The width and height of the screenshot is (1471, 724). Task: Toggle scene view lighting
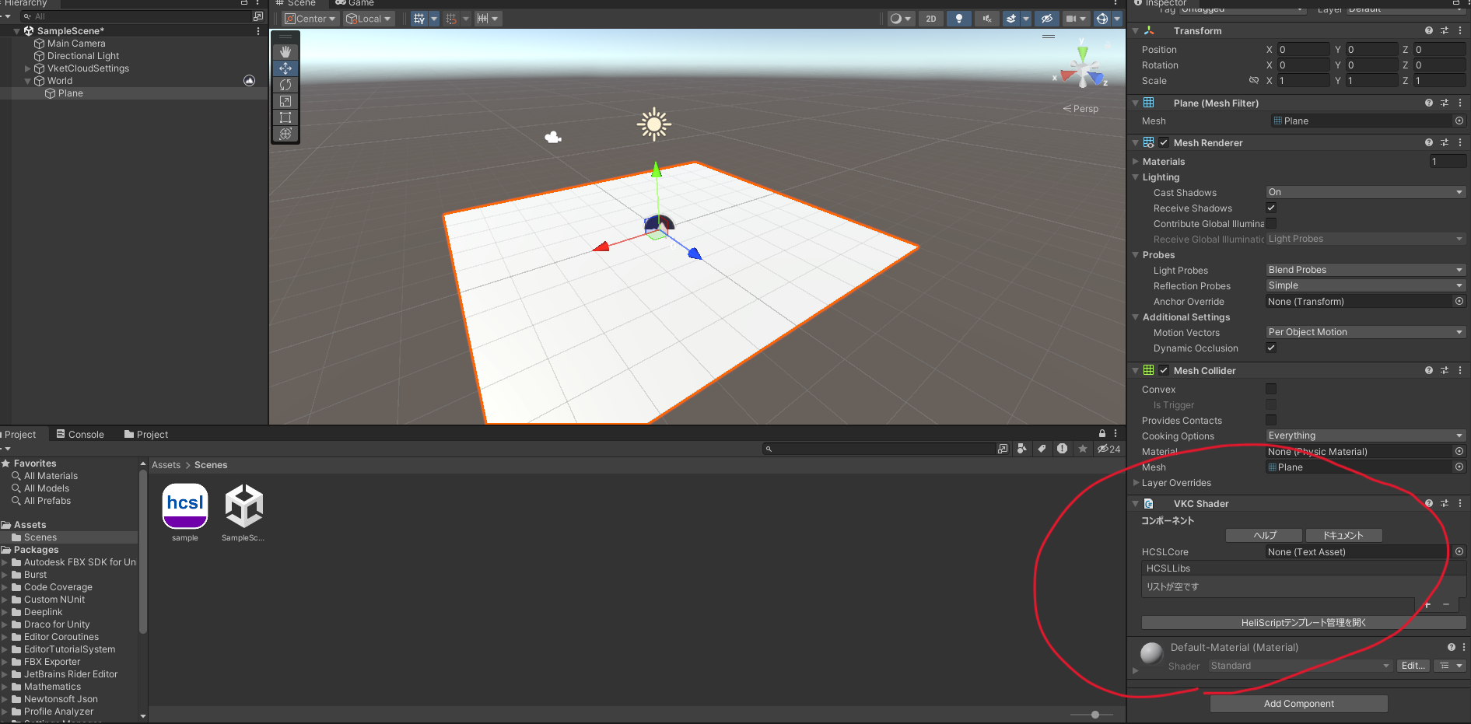(x=958, y=18)
